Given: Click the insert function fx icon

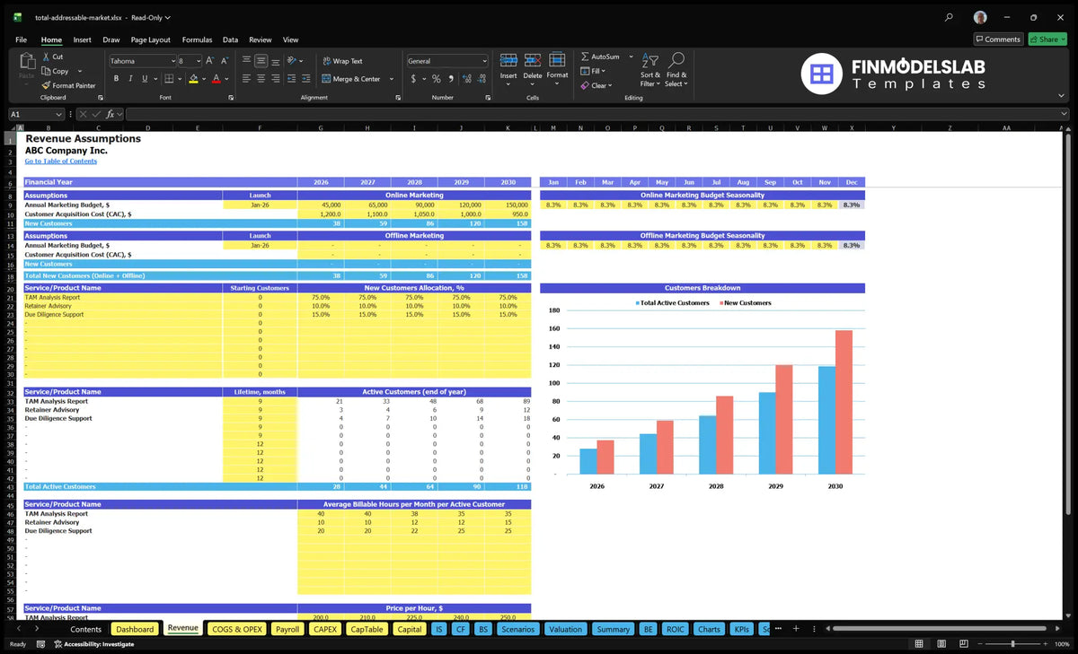Looking at the screenshot, I should point(110,114).
